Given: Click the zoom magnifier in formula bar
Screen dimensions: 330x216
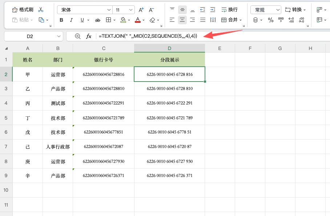Looking at the screenshot, I should click(78, 36).
